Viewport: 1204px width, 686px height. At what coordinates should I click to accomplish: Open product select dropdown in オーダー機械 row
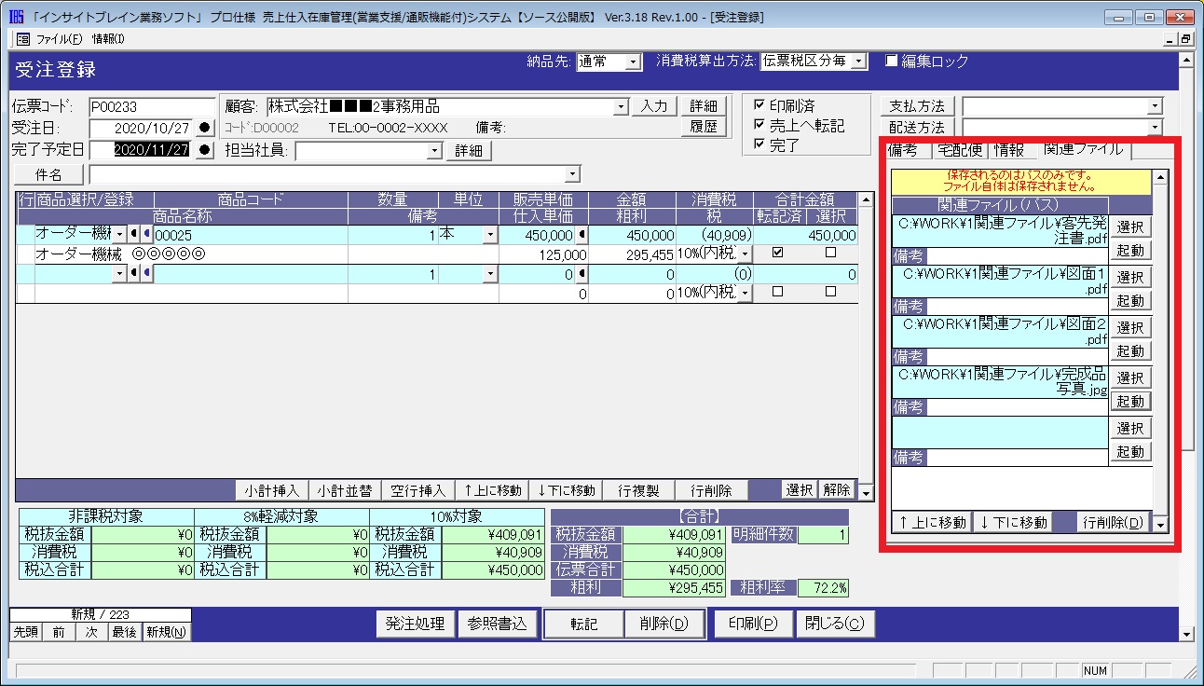118,235
